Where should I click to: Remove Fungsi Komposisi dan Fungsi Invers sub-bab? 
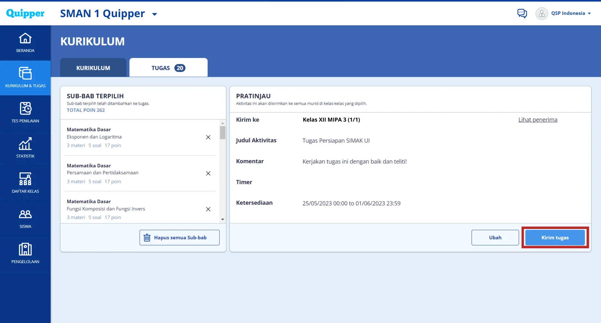coord(208,209)
